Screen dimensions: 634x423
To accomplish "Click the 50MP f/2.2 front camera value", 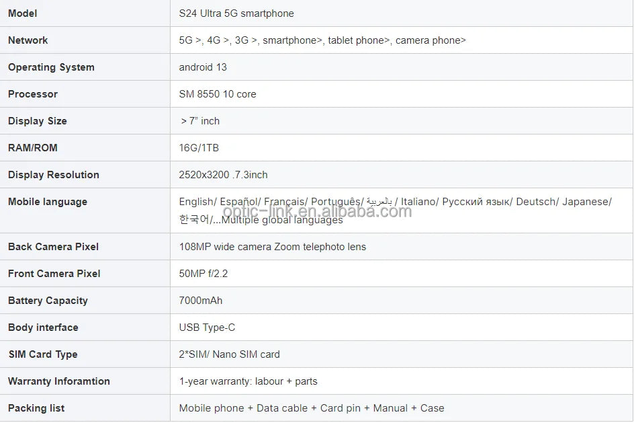I will click(203, 274).
